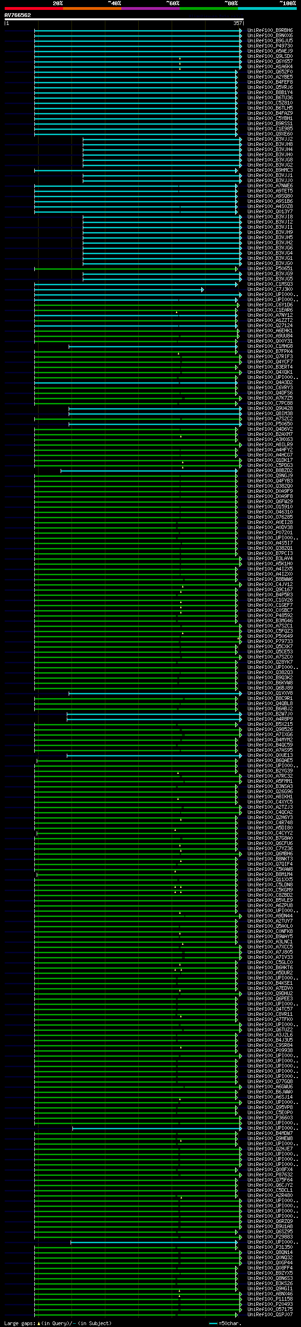Click UniRef100_P09938 label
The width and height of the screenshot is (301, 1327).
point(270,1050)
